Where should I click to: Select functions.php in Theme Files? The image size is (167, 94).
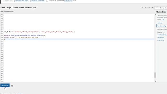[x=162, y=26]
